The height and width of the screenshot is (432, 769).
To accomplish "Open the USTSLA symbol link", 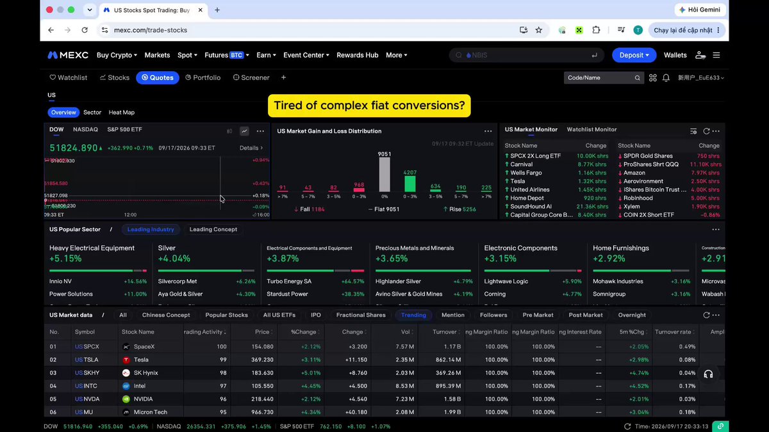I will pos(87,360).
